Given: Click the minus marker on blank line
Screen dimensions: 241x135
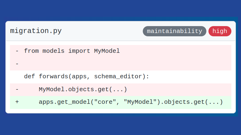Looking at the screenshot, I should [17, 64].
